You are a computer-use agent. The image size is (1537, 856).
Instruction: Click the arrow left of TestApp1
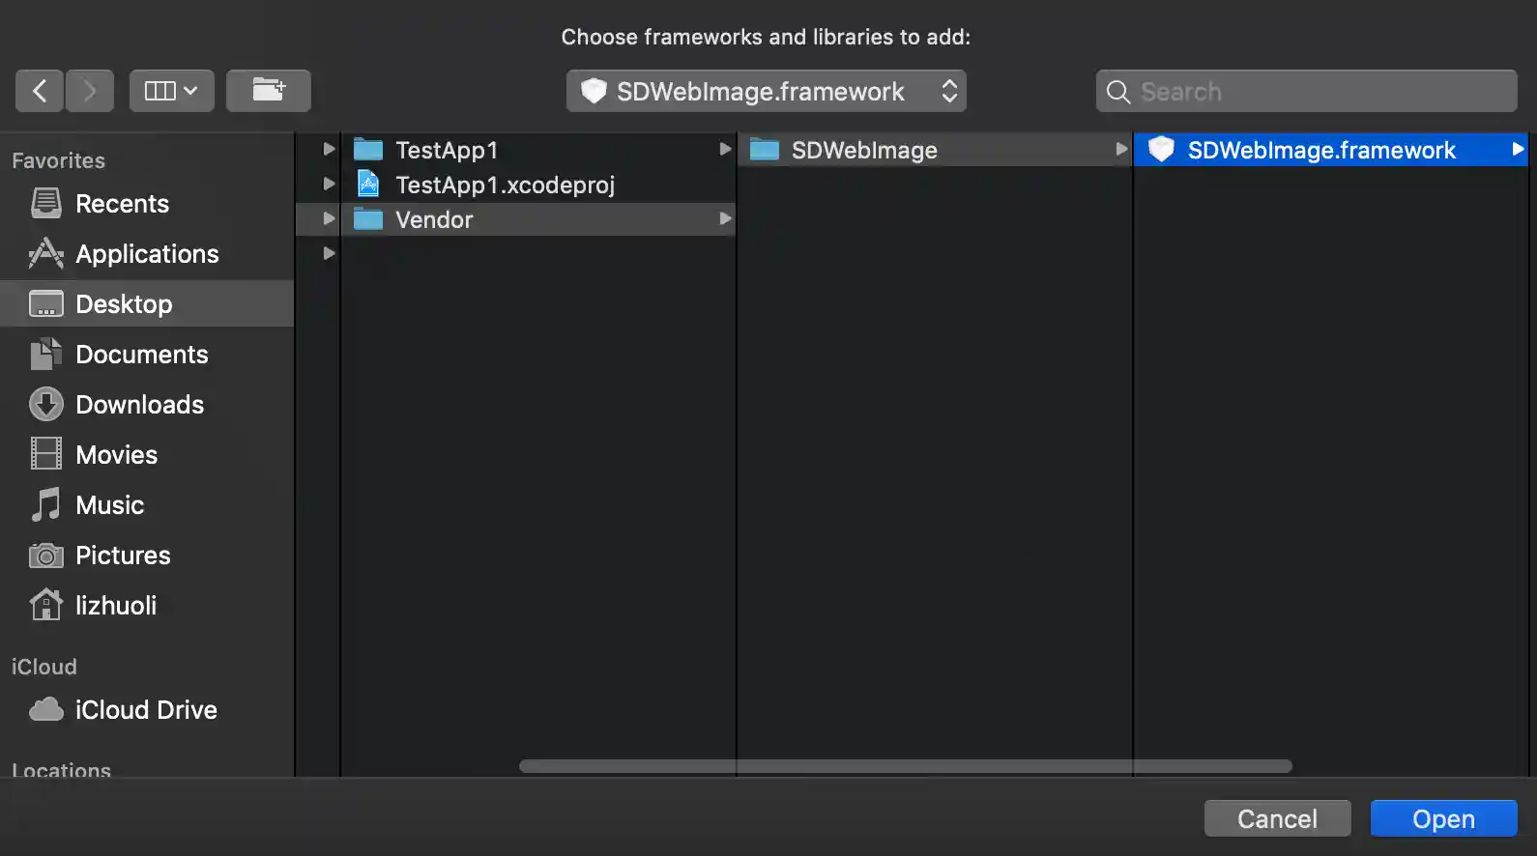click(x=329, y=149)
